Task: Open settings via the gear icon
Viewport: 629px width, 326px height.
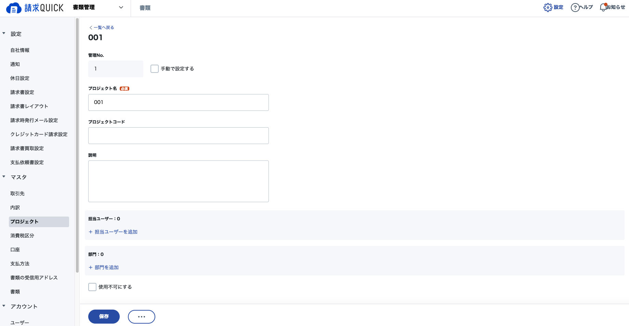Action: pos(548,8)
